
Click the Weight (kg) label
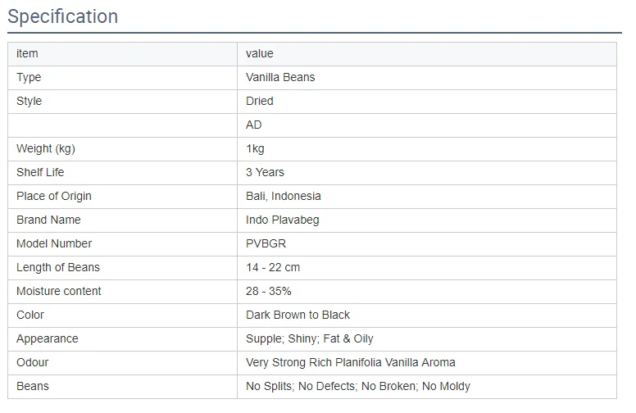[46, 148]
